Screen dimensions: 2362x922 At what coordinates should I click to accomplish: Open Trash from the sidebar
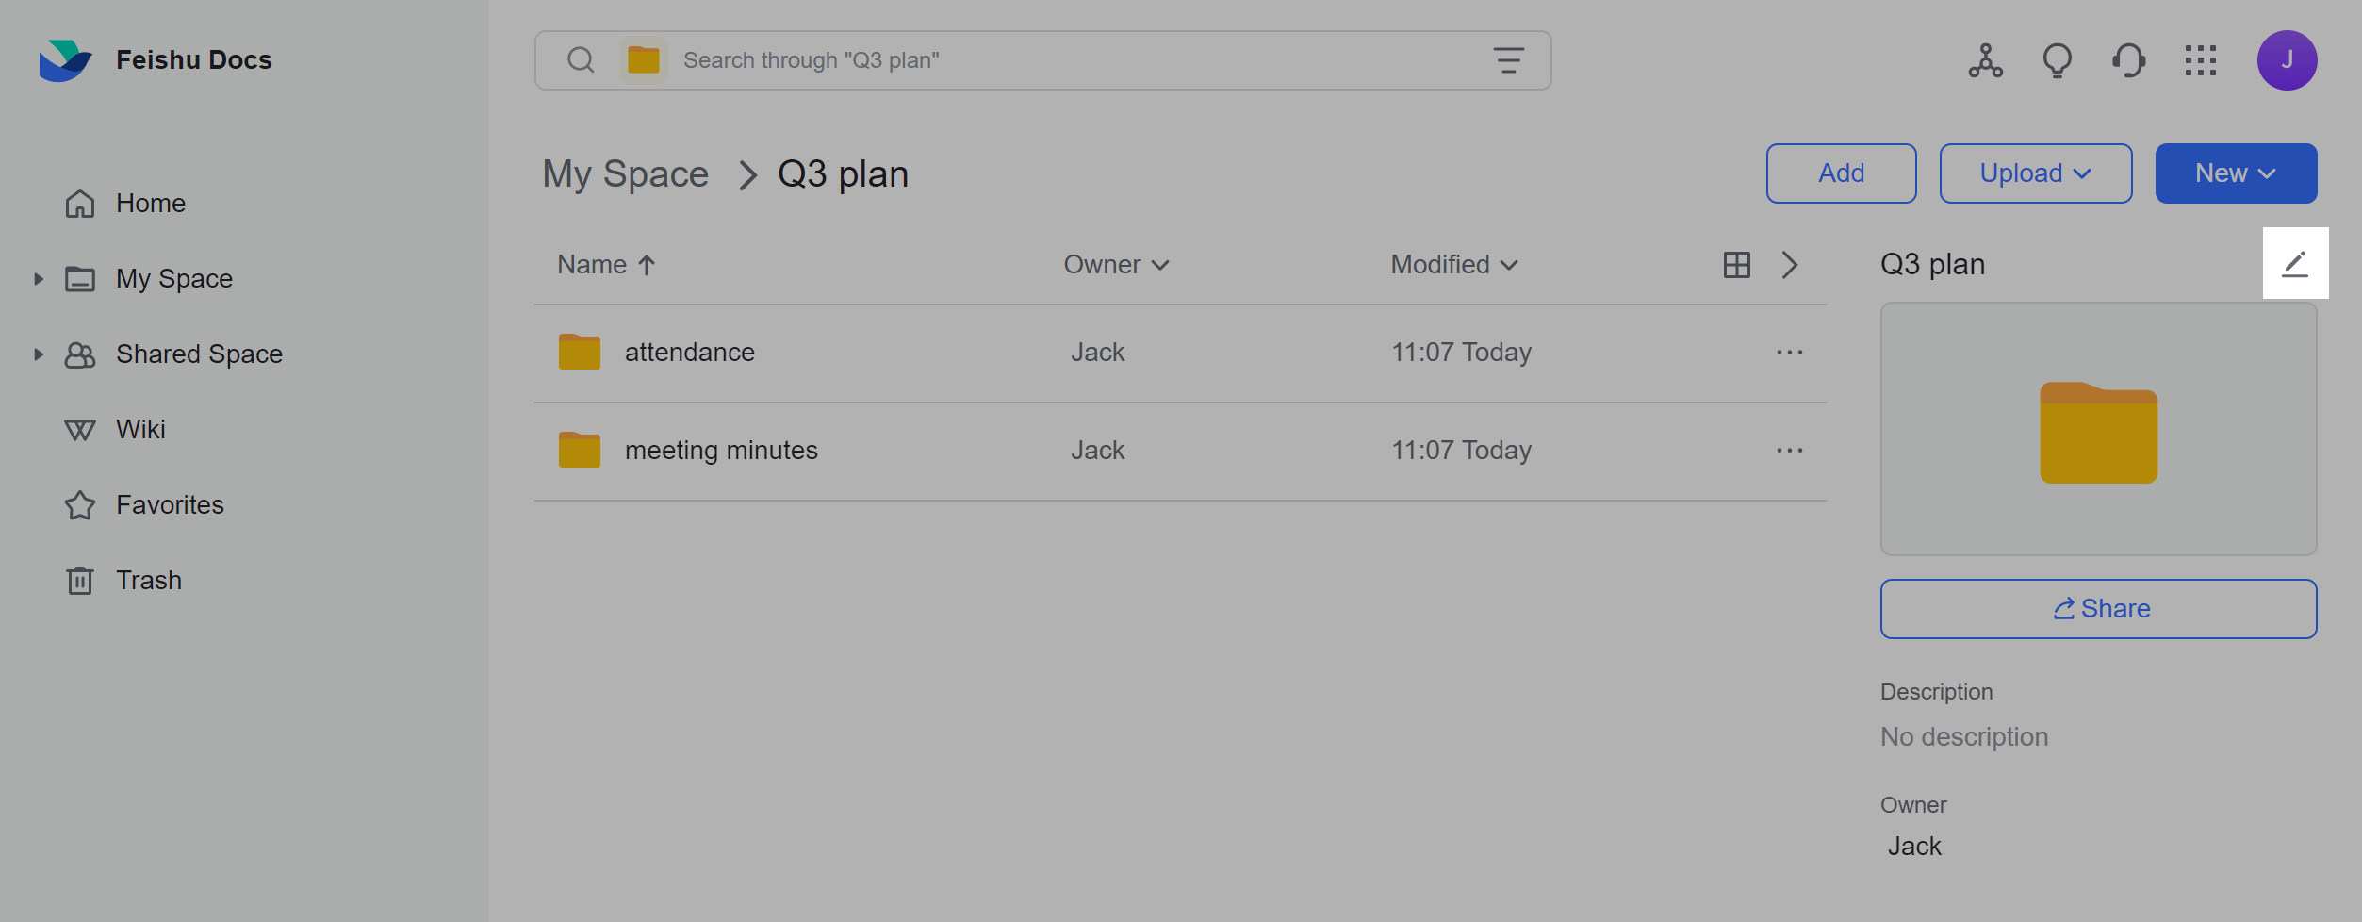coord(148,579)
